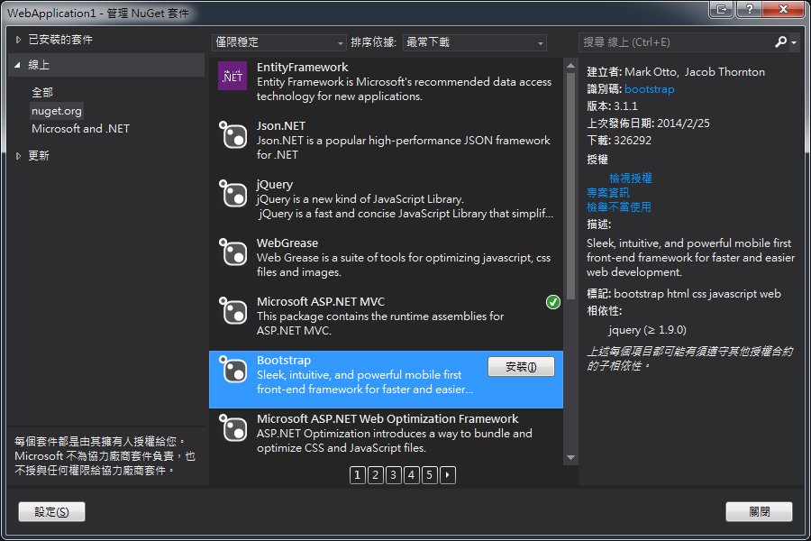811x541 pixels.
Task: Click the 上次發佈日期 2014/2/25 text
Action: (648, 124)
